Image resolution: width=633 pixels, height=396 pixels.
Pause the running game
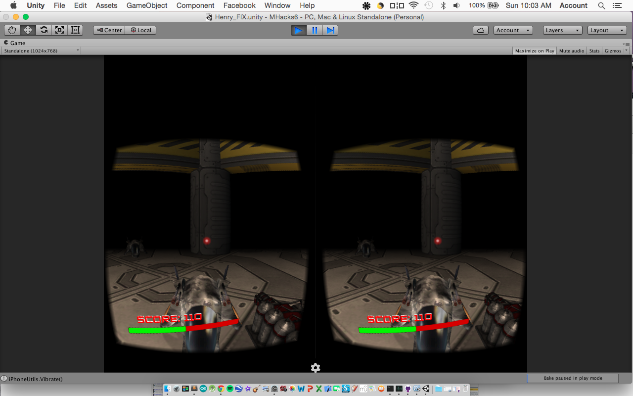(x=315, y=30)
